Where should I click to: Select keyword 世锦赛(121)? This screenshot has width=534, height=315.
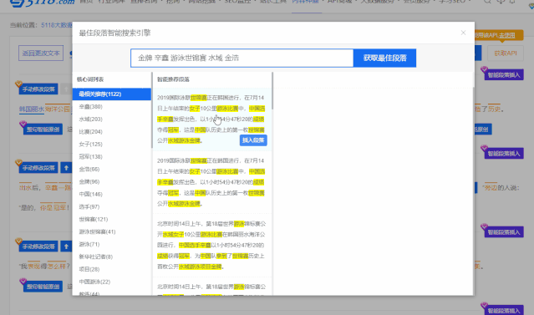tap(94, 219)
